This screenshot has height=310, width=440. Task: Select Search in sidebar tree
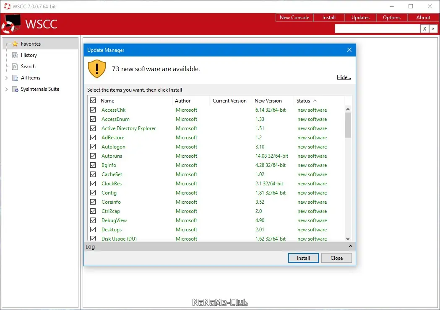28,67
